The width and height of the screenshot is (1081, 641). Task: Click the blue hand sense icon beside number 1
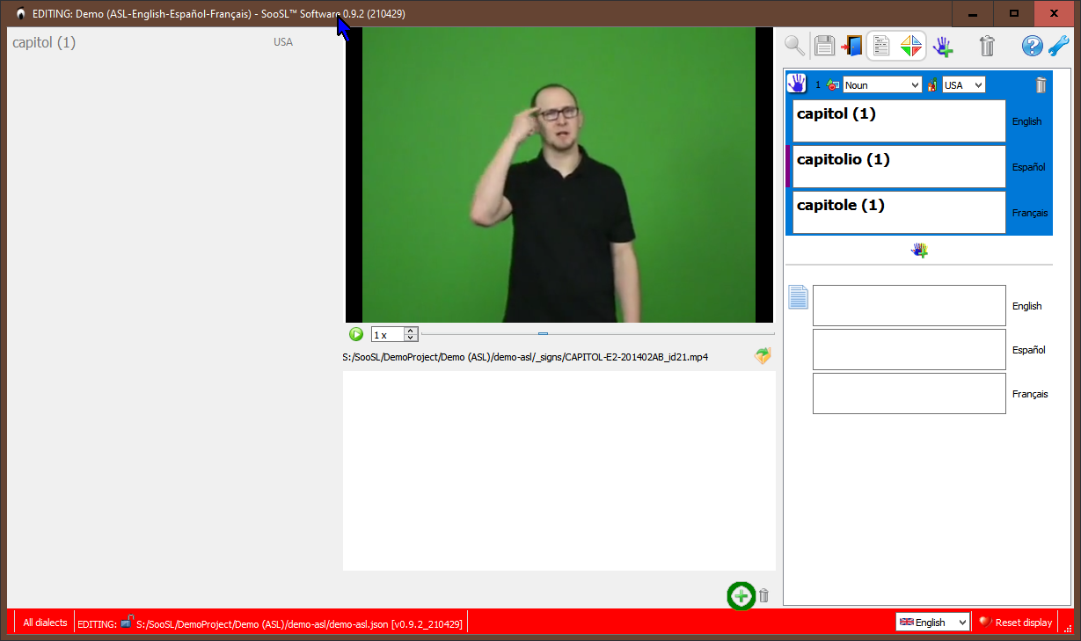pyautogui.click(x=796, y=84)
